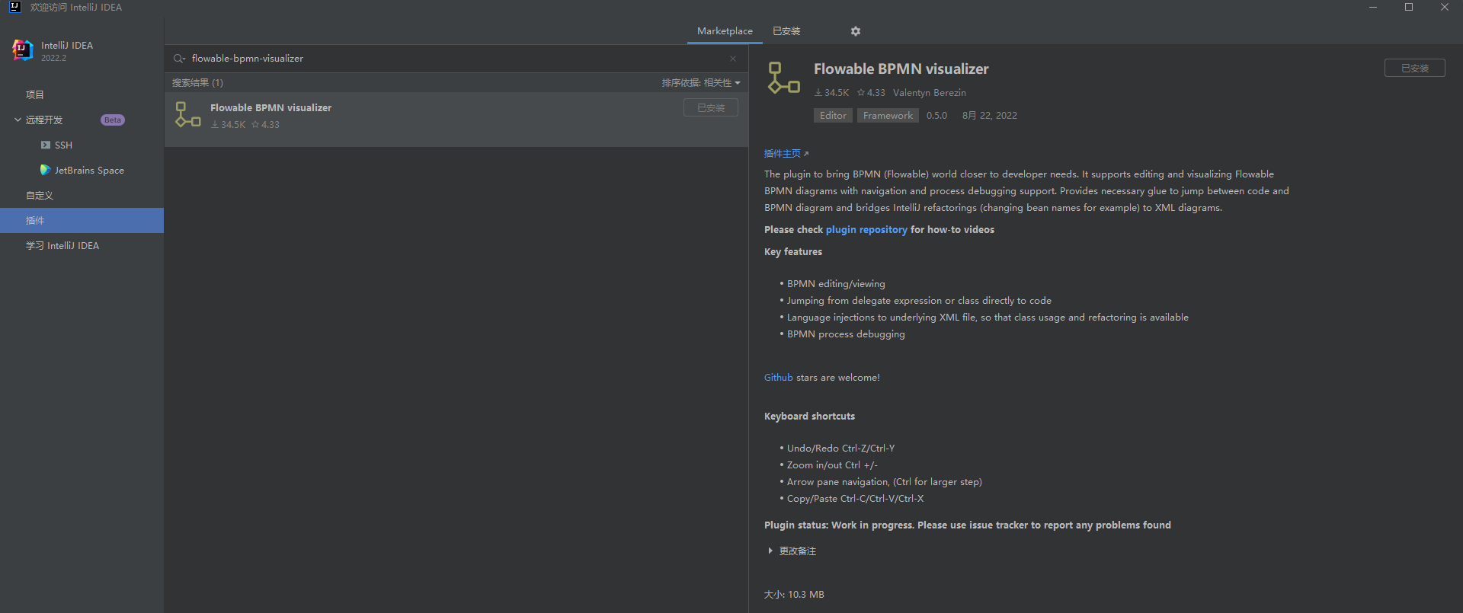Open the plugin repository link

pyautogui.click(x=866, y=229)
